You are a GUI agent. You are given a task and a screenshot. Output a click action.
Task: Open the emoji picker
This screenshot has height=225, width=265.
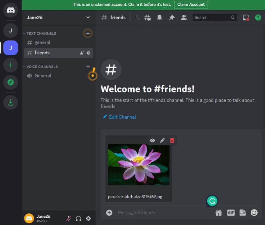(254, 213)
